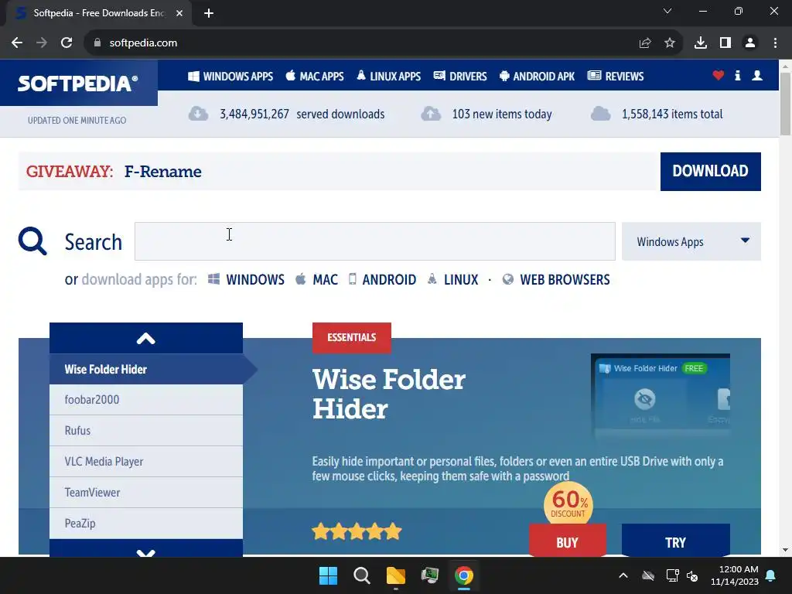Open the Drivers section
Image resolution: width=792 pixels, height=594 pixels.
coord(460,77)
